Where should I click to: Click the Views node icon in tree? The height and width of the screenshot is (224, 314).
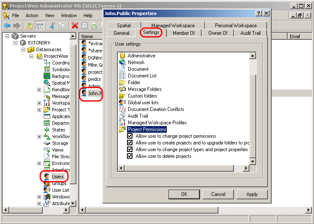coord(47,150)
